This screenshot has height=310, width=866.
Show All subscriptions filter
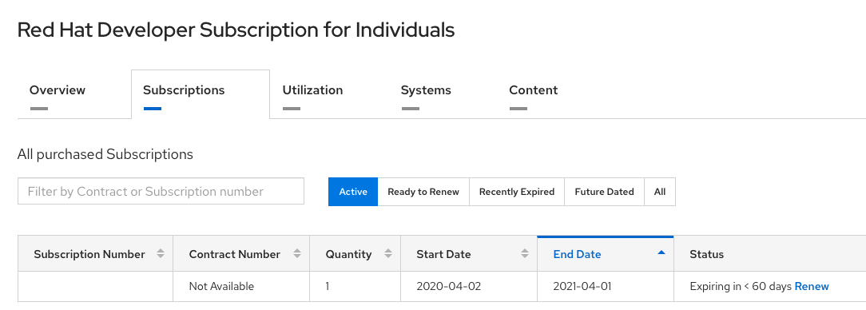[x=660, y=192]
